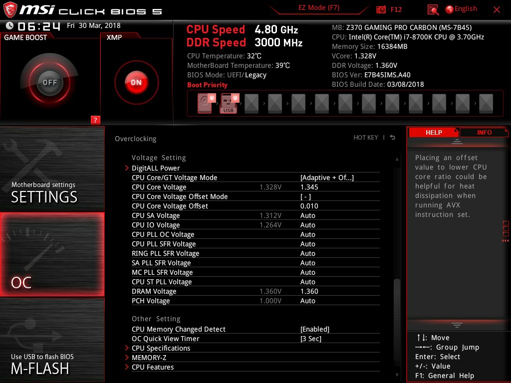Click the red question mark help icon
The height and width of the screenshot is (383, 511).
point(95,120)
